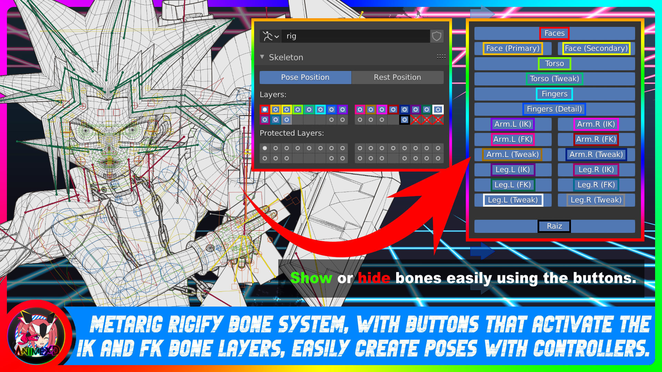The height and width of the screenshot is (372, 662).
Task: Toggle the red-outlined first armature layer
Action: 264,110
